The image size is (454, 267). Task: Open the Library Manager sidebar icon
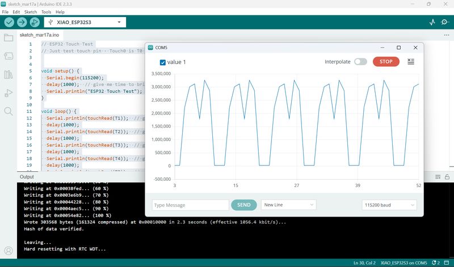(x=9, y=74)
